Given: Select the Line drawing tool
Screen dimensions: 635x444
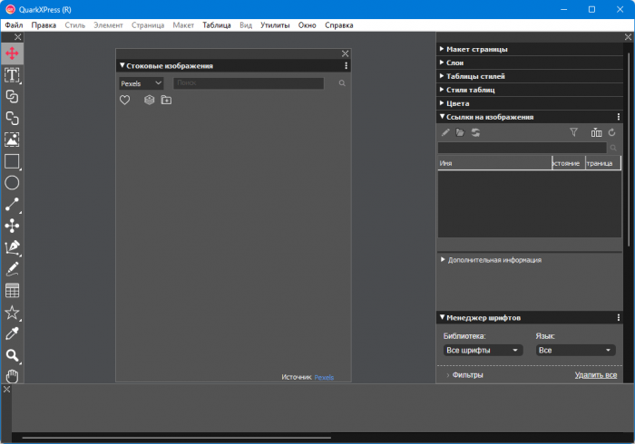Looking at the screenshot, I should 13,205.
